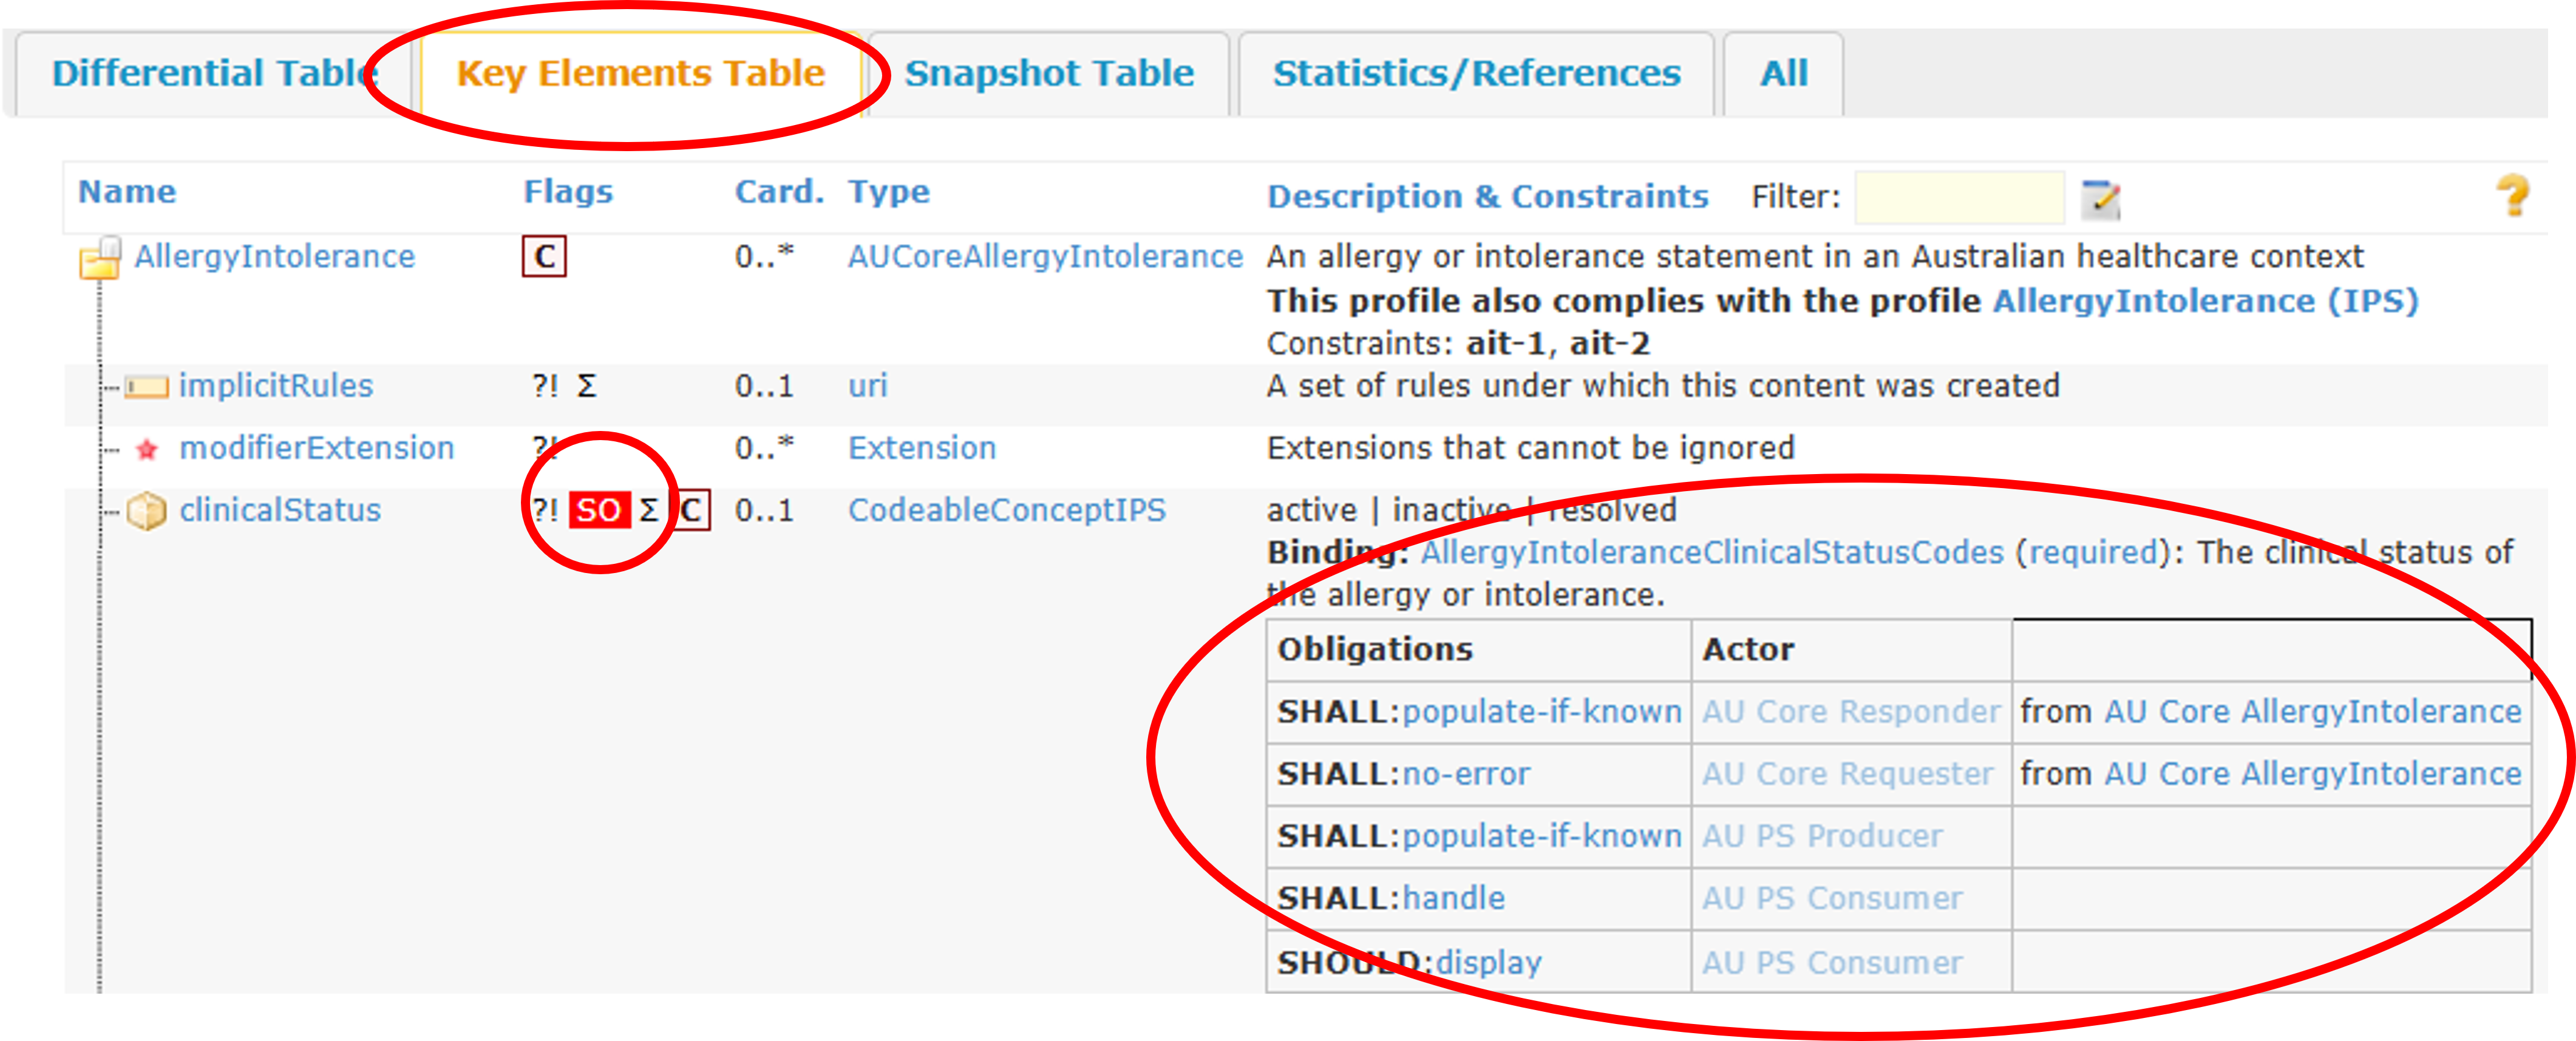Image resolution: width=2576 pixels, height=1041 pixels.
Task: Show the All tab
Action: click(1783, 74)
